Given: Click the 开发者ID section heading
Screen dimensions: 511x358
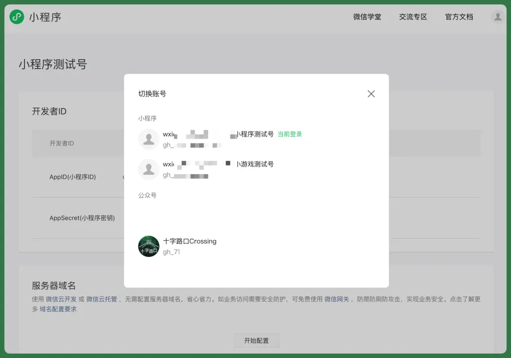Looking at the screenshot, I should pos(49,112).
